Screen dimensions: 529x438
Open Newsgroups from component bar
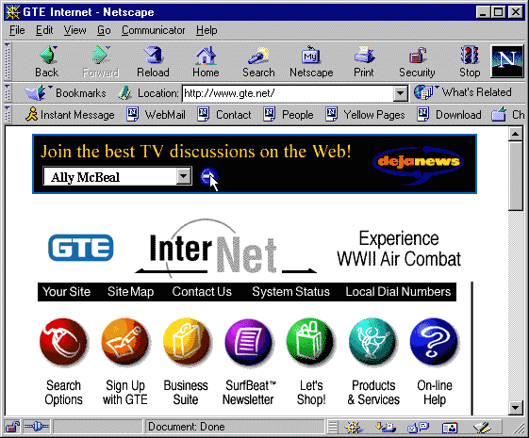418,428
